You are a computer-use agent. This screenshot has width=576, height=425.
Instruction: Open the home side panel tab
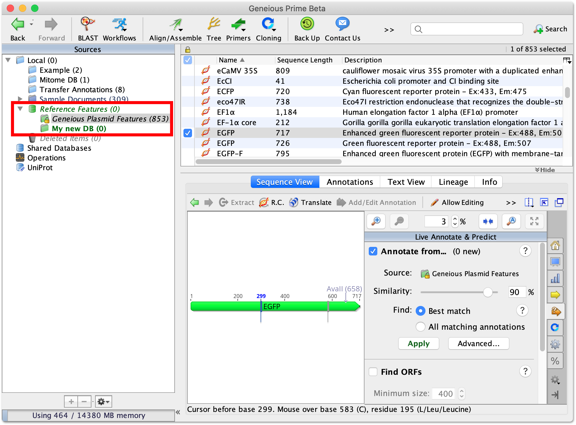(x=555, y=245)
